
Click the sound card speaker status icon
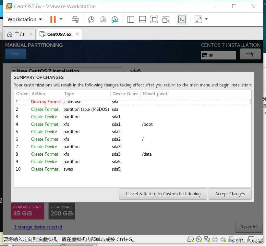click(223, 240)
